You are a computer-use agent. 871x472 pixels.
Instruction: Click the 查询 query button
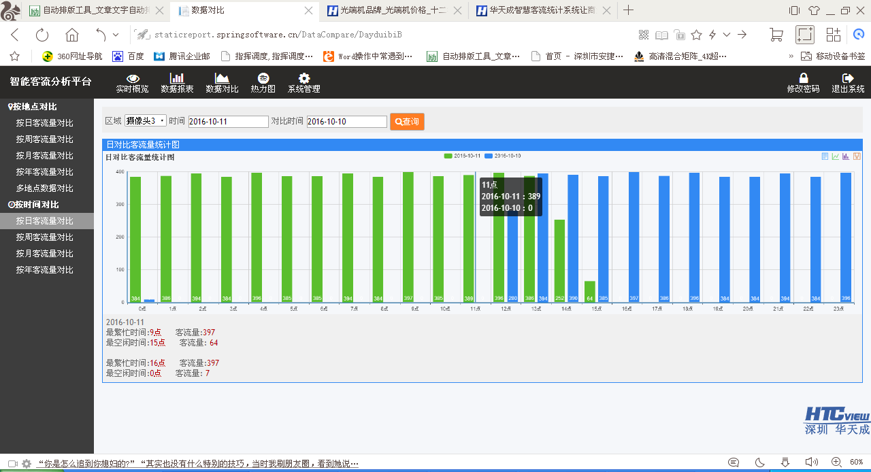(407, 121)
